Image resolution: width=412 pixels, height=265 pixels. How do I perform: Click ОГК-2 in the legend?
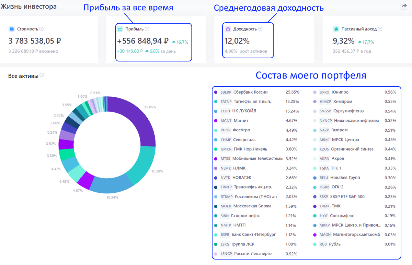click(337, 187)
